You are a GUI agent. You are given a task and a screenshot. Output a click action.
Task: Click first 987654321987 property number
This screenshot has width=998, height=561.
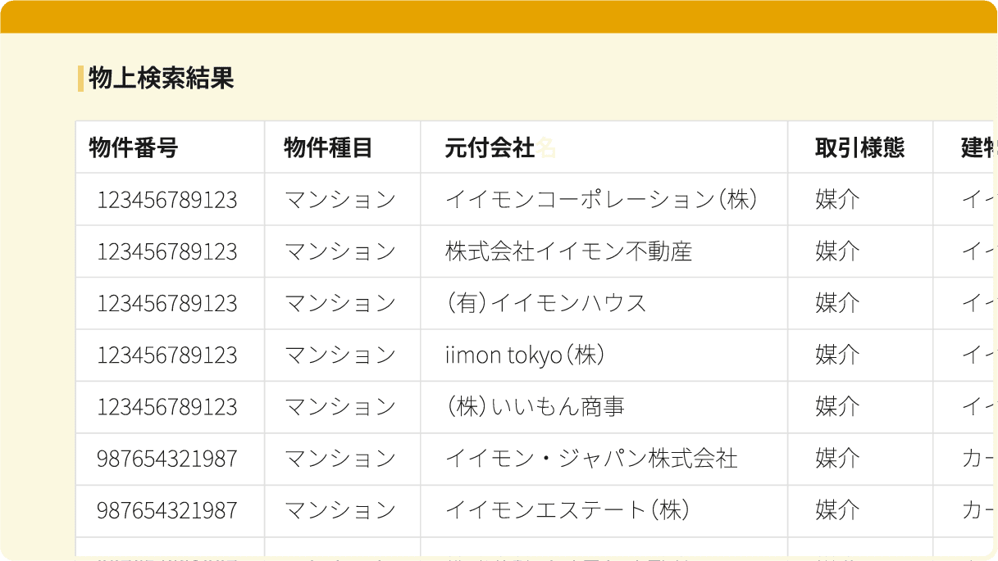tap(167, 459)
